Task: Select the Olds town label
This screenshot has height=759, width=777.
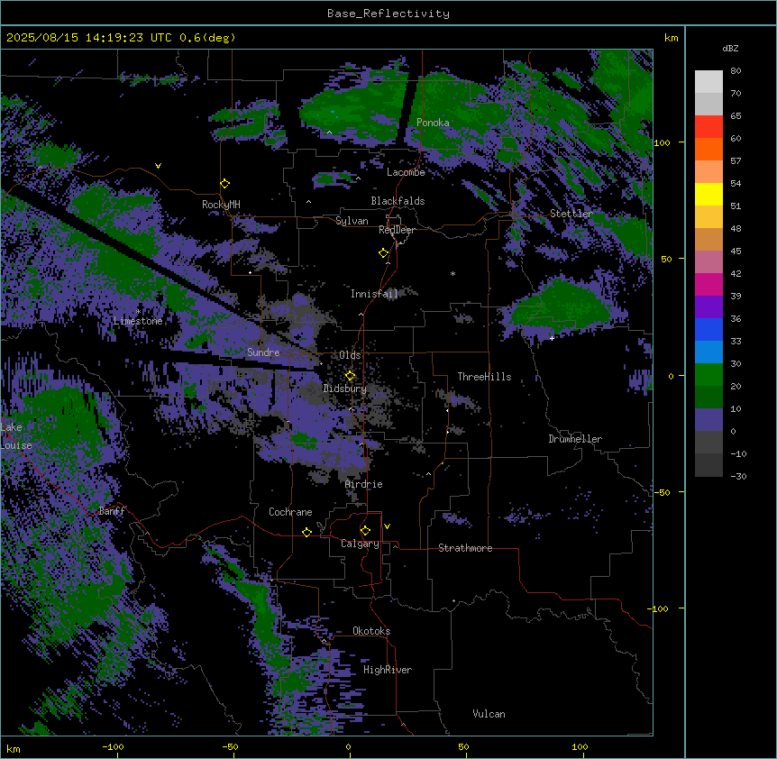Action: pos(350,355)
